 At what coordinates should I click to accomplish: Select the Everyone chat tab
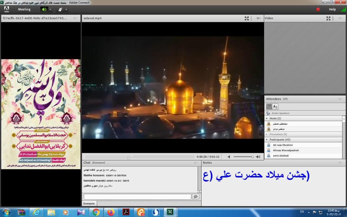coord(89,203)
